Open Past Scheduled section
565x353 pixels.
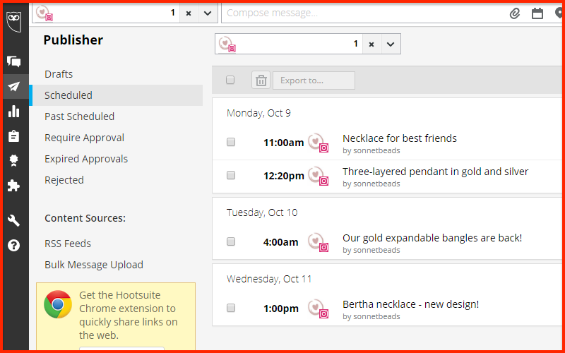tap(80, 116)
